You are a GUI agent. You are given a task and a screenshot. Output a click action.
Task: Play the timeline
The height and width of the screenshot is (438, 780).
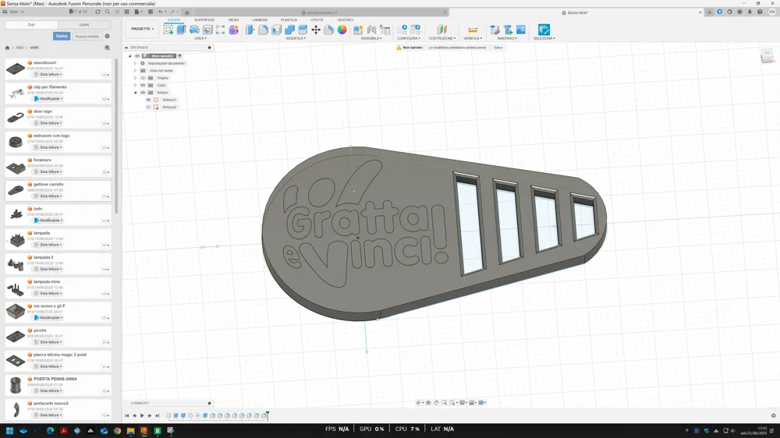(x=142, y=415)
